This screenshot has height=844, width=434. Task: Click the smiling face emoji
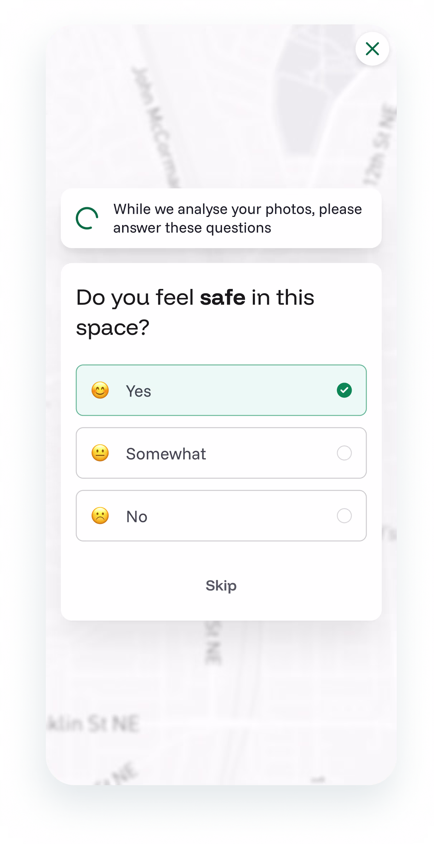click(100, 390)
